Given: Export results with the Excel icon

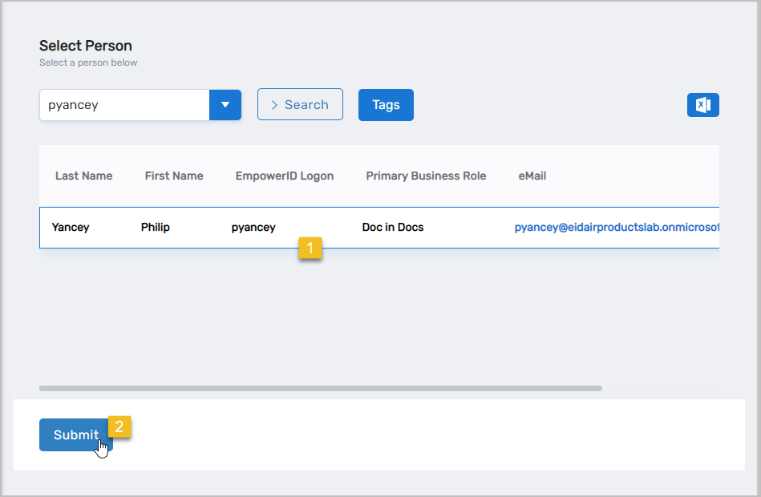Looking at the screenshot, I should click(x=702, y=105).
